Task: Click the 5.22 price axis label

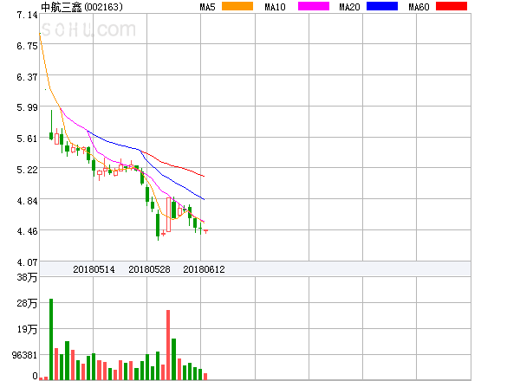Action: point(27,170)
